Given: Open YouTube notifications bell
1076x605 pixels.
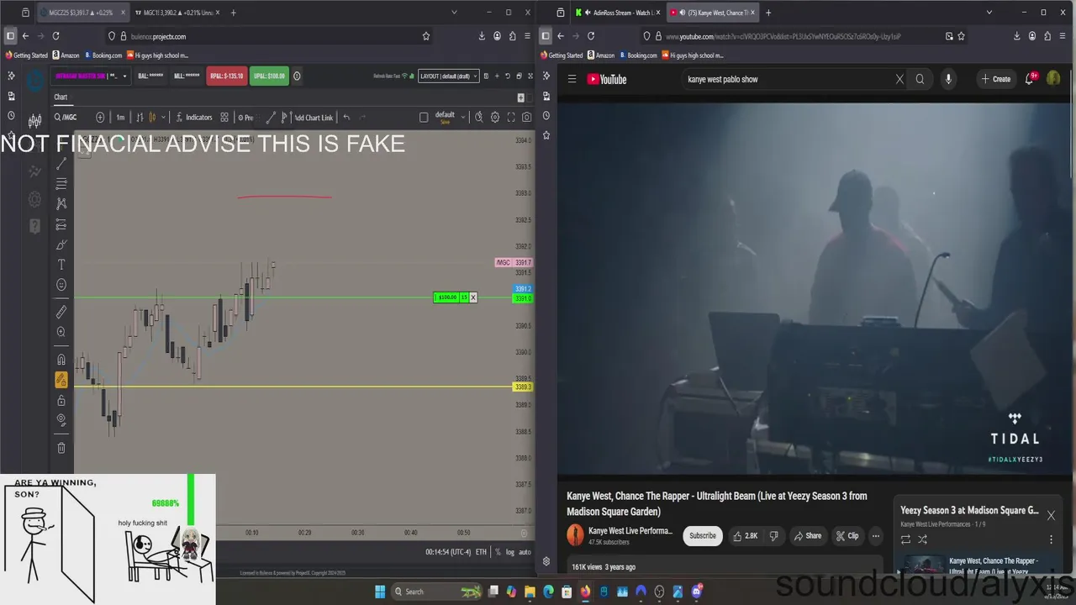Looking at the screenshot, I should coord(1030,79).
